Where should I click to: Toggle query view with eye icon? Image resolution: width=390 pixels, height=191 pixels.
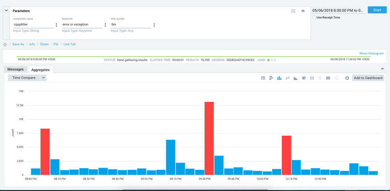[x=303, y=11]
